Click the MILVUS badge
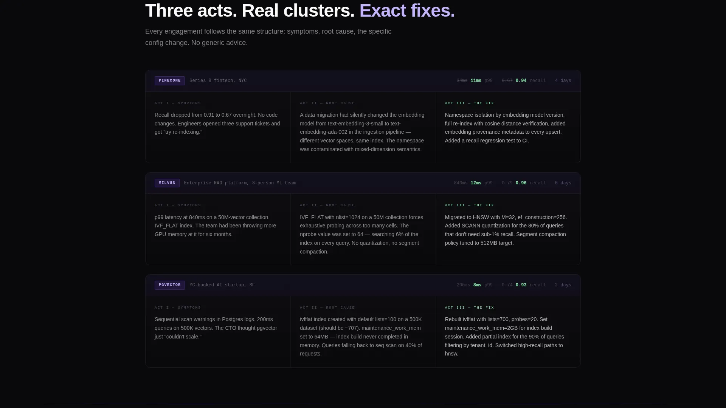Viewport: 726px width, 408px height. [167, 183]
